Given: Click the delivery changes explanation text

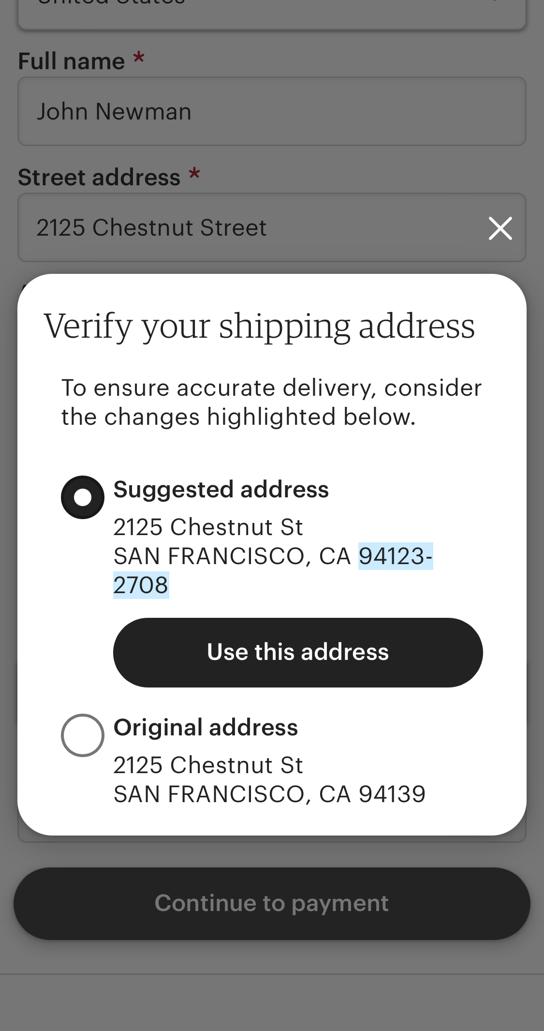Looking at the screenshot, I should [271, 402].
